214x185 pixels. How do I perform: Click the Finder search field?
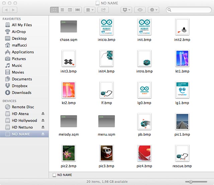click(189, 10)
